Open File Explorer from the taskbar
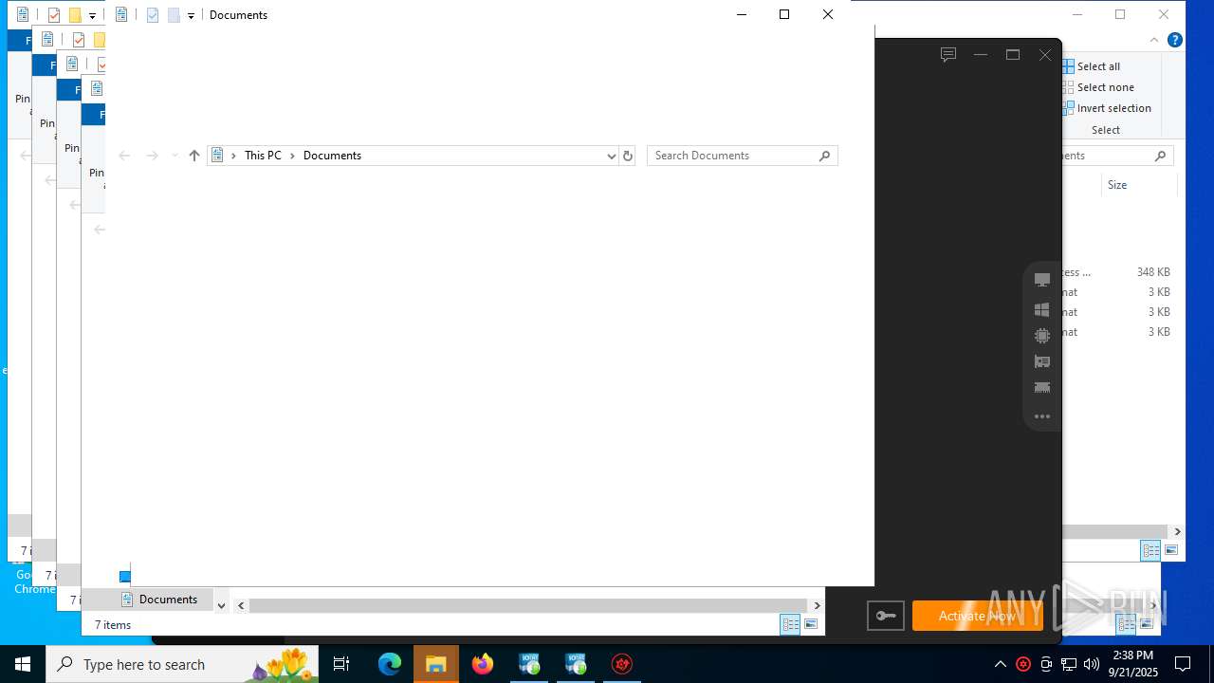 (436, 664)
